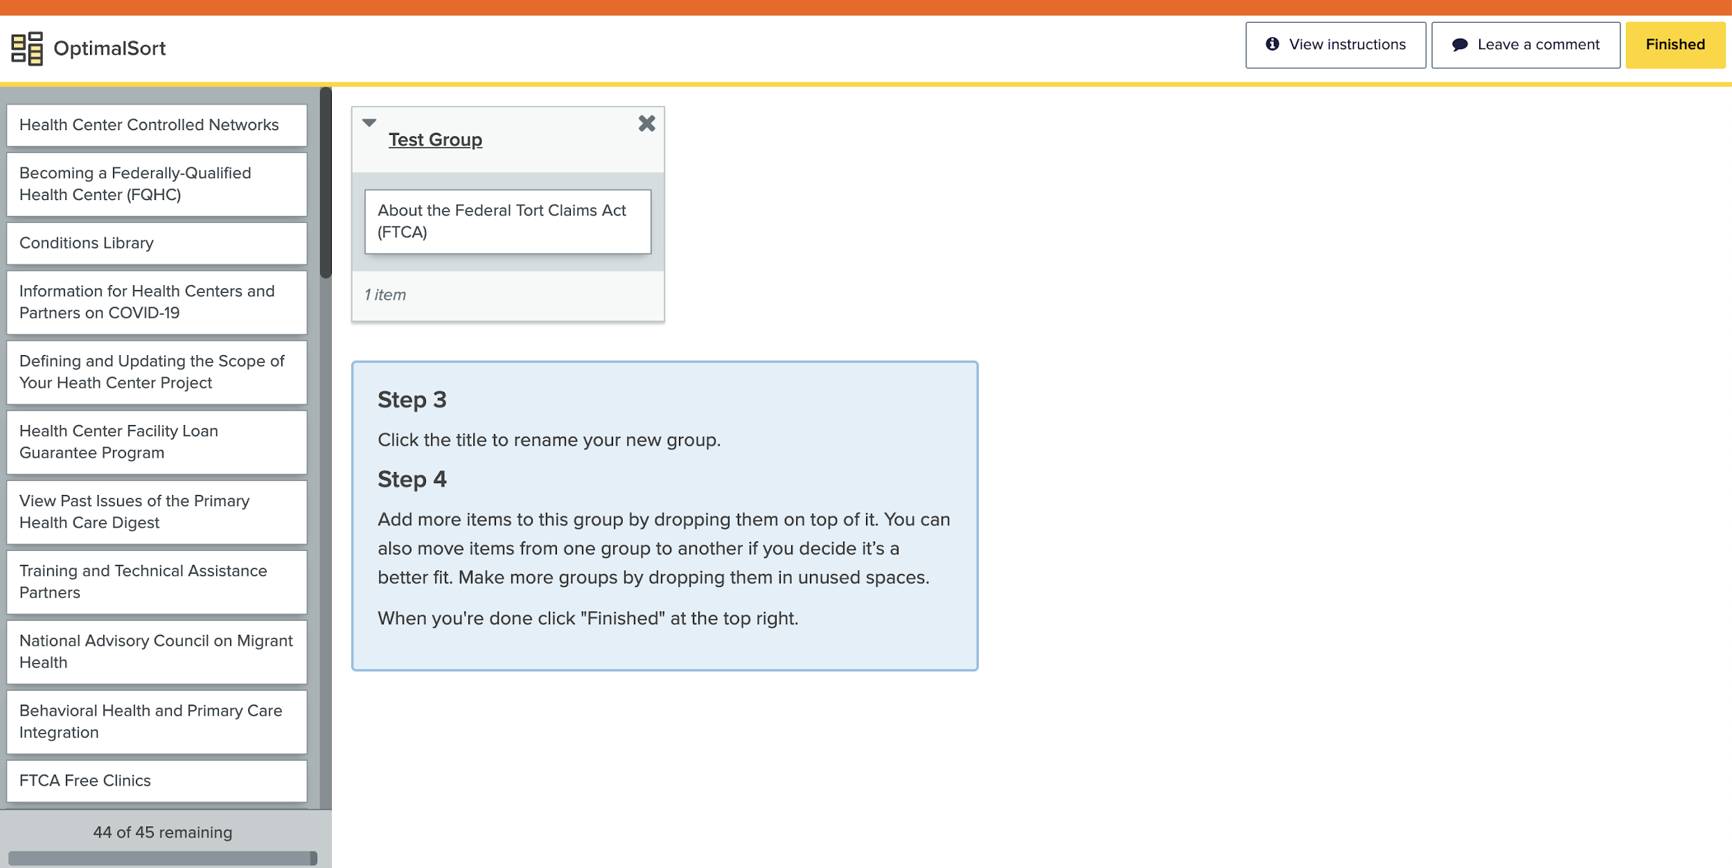The height and width of the screenshot is (868, 1732).
Task: Select the Leave a comment button
Action: point(1525,45)
